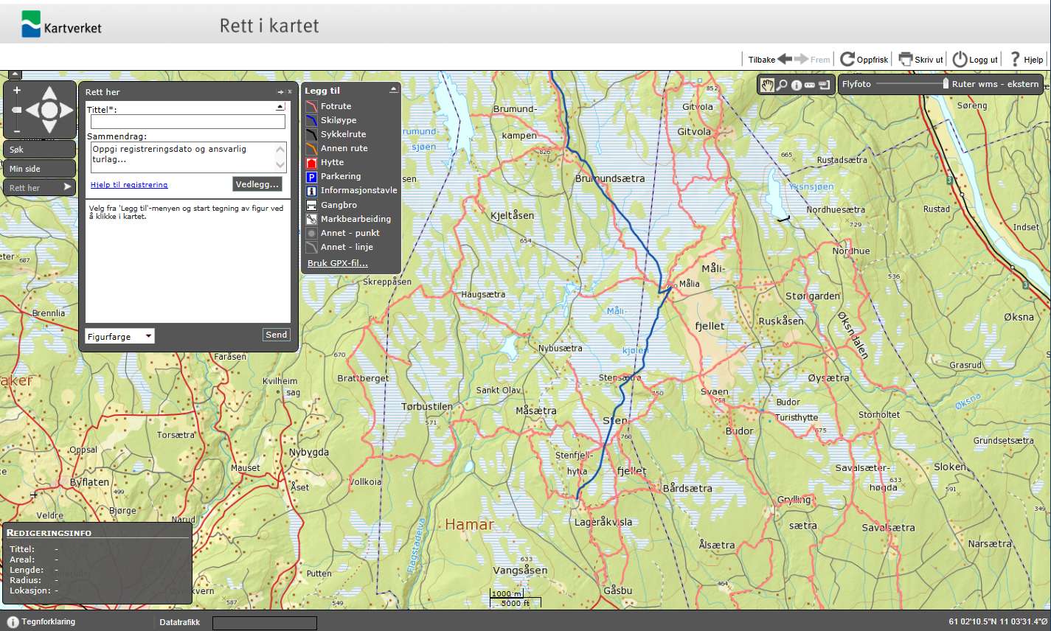Select the Rett her tab
Screen dimensions: 1051x631
(39, 188)
